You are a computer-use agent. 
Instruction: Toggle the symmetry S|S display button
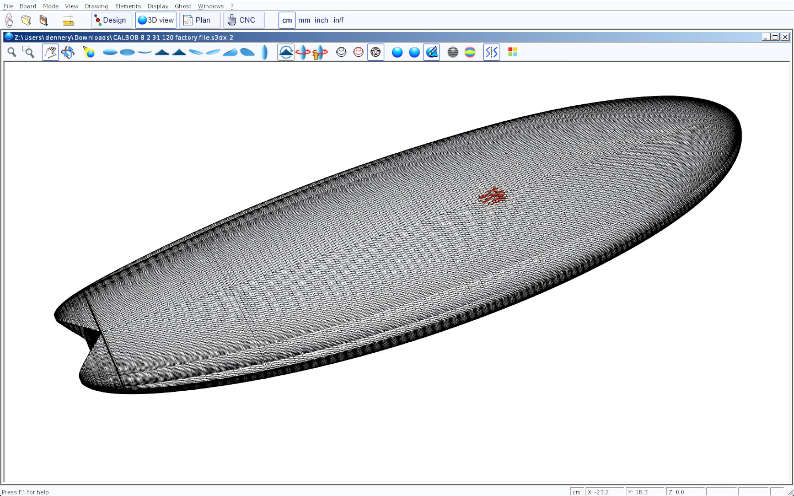(x=491, y=52)
